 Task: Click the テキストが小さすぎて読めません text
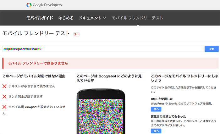coord(32,86)
